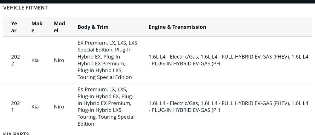Select the Year column header
Viewport: 315px width, 135px height.
point(14,27)
